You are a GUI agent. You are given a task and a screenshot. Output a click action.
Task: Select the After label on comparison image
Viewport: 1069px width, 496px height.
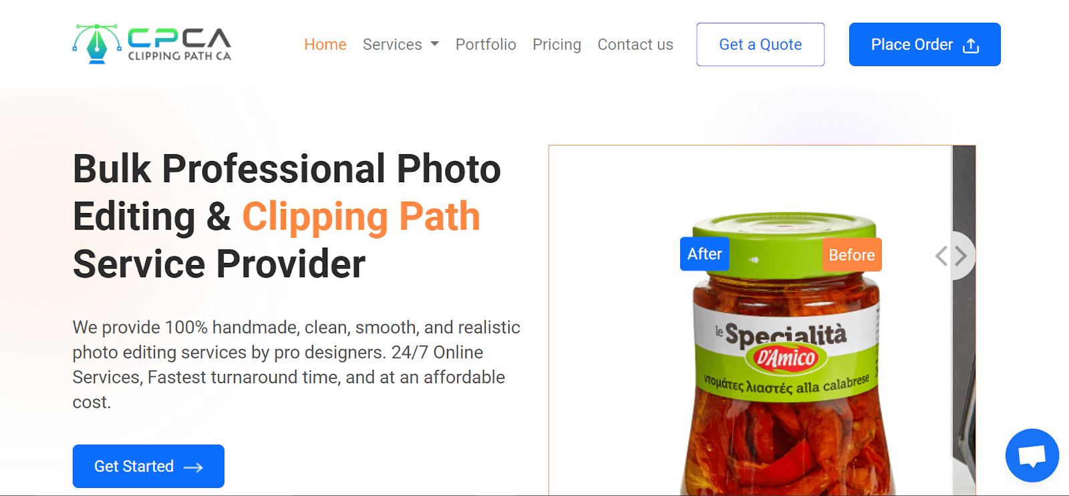(x=704, y=254)
